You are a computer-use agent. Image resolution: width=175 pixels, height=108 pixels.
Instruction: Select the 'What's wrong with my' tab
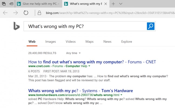[x=86, y=4]
